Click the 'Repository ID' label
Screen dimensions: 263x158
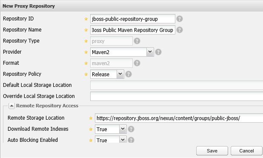18,18
